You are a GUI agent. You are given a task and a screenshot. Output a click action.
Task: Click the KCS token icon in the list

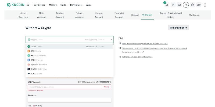(29, 56)
